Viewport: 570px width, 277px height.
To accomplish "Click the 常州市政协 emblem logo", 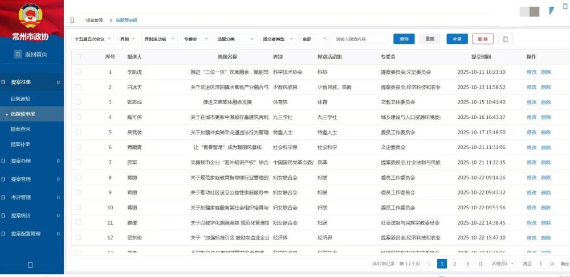I will coord(30,15).
